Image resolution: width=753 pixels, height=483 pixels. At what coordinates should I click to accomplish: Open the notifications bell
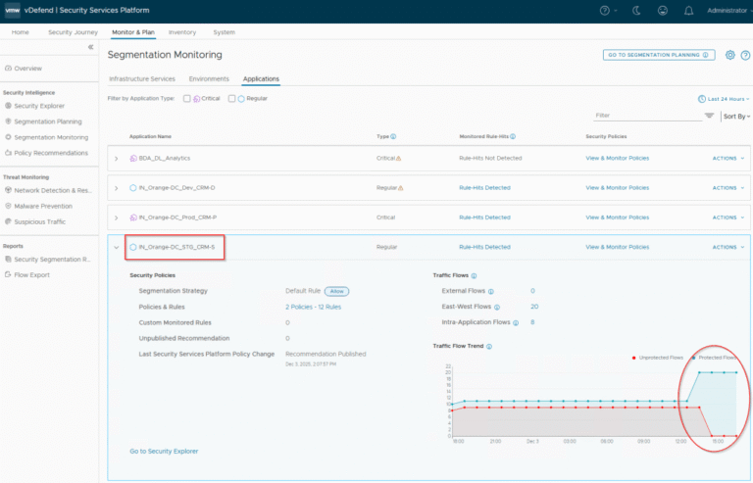688,11
